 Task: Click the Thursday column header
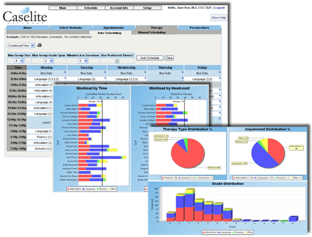point(165,67)
